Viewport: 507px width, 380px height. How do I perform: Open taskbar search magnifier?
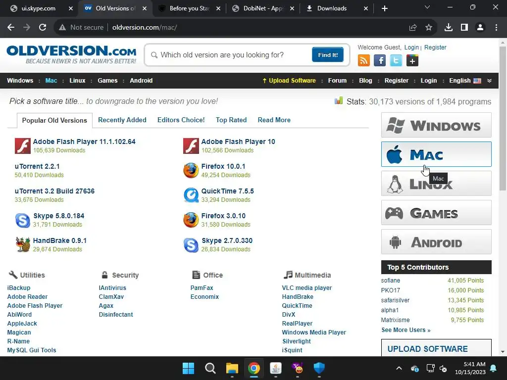[210, 368]
